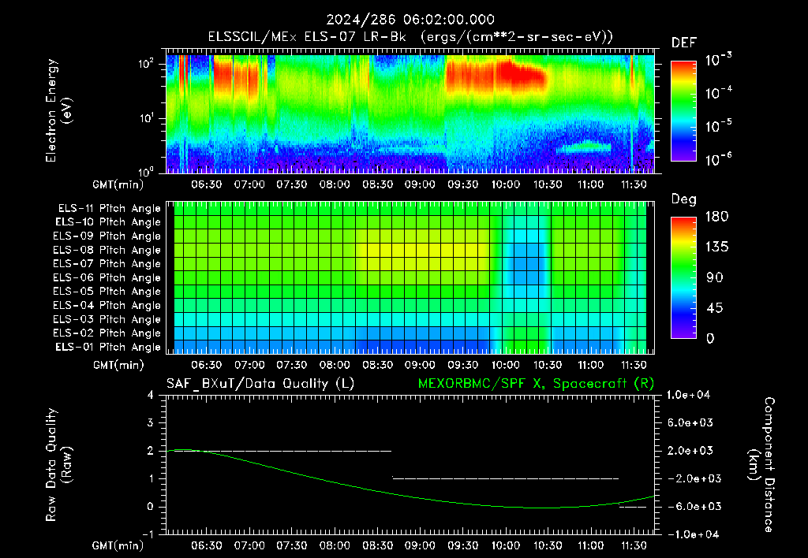Click the 07:00 time label under the pitch angle grid
The width and height of the screenshot is (808, 558).
click(x=249, y=365)
